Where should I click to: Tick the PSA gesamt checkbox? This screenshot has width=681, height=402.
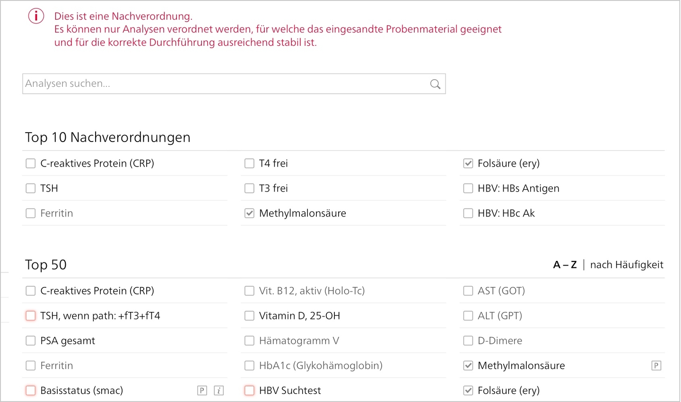click(x=31, y=341)
